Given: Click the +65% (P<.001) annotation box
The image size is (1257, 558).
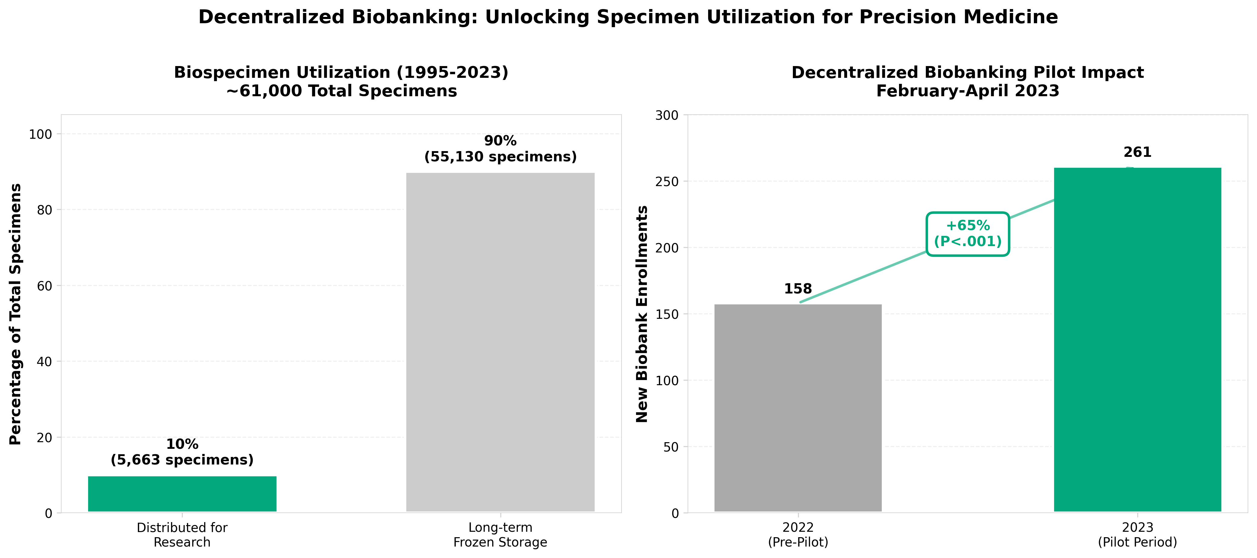Looking at the screenshot, I should tap(968, 234).
